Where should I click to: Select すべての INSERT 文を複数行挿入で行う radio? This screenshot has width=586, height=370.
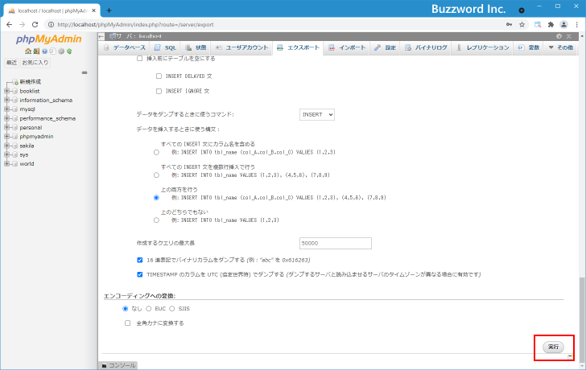point(156,175)
